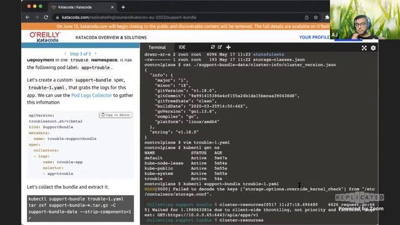400x225 pixels.
Task: Close the Katacoda browser tab
Action: [112, 7]
